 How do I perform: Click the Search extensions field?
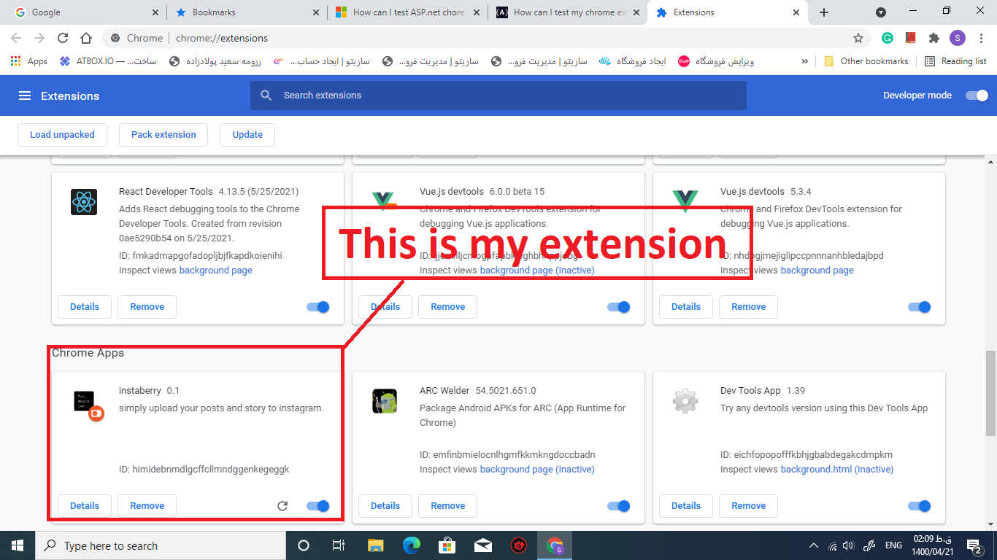pyautogui.click(x=498, y=96)
